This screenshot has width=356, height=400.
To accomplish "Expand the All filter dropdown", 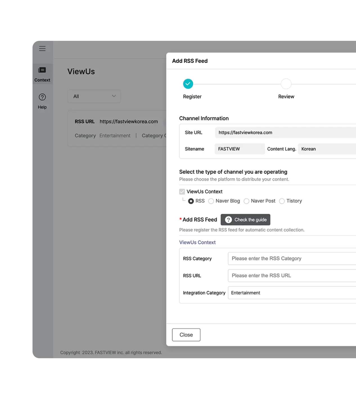I will point(94,96).
